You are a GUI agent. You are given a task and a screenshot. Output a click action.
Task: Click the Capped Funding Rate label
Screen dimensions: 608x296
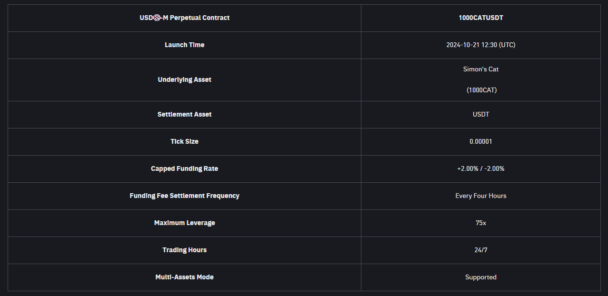(x=184, y=169)
